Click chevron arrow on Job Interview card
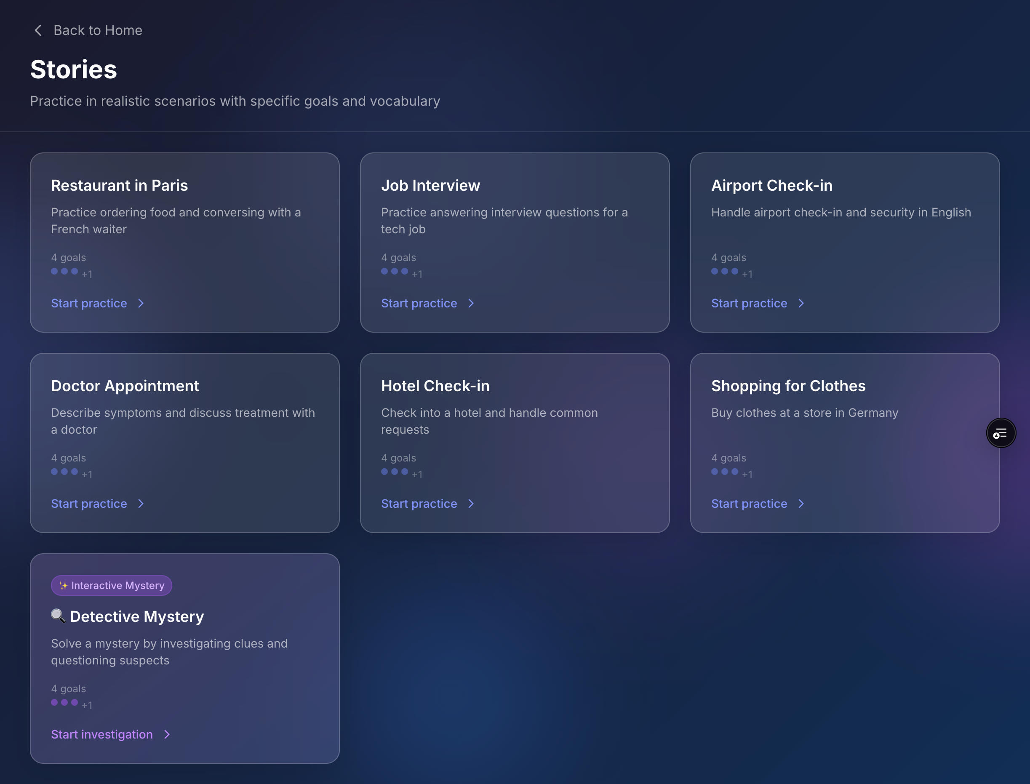The image size is (1030, 784). click(x=471, y=303)
